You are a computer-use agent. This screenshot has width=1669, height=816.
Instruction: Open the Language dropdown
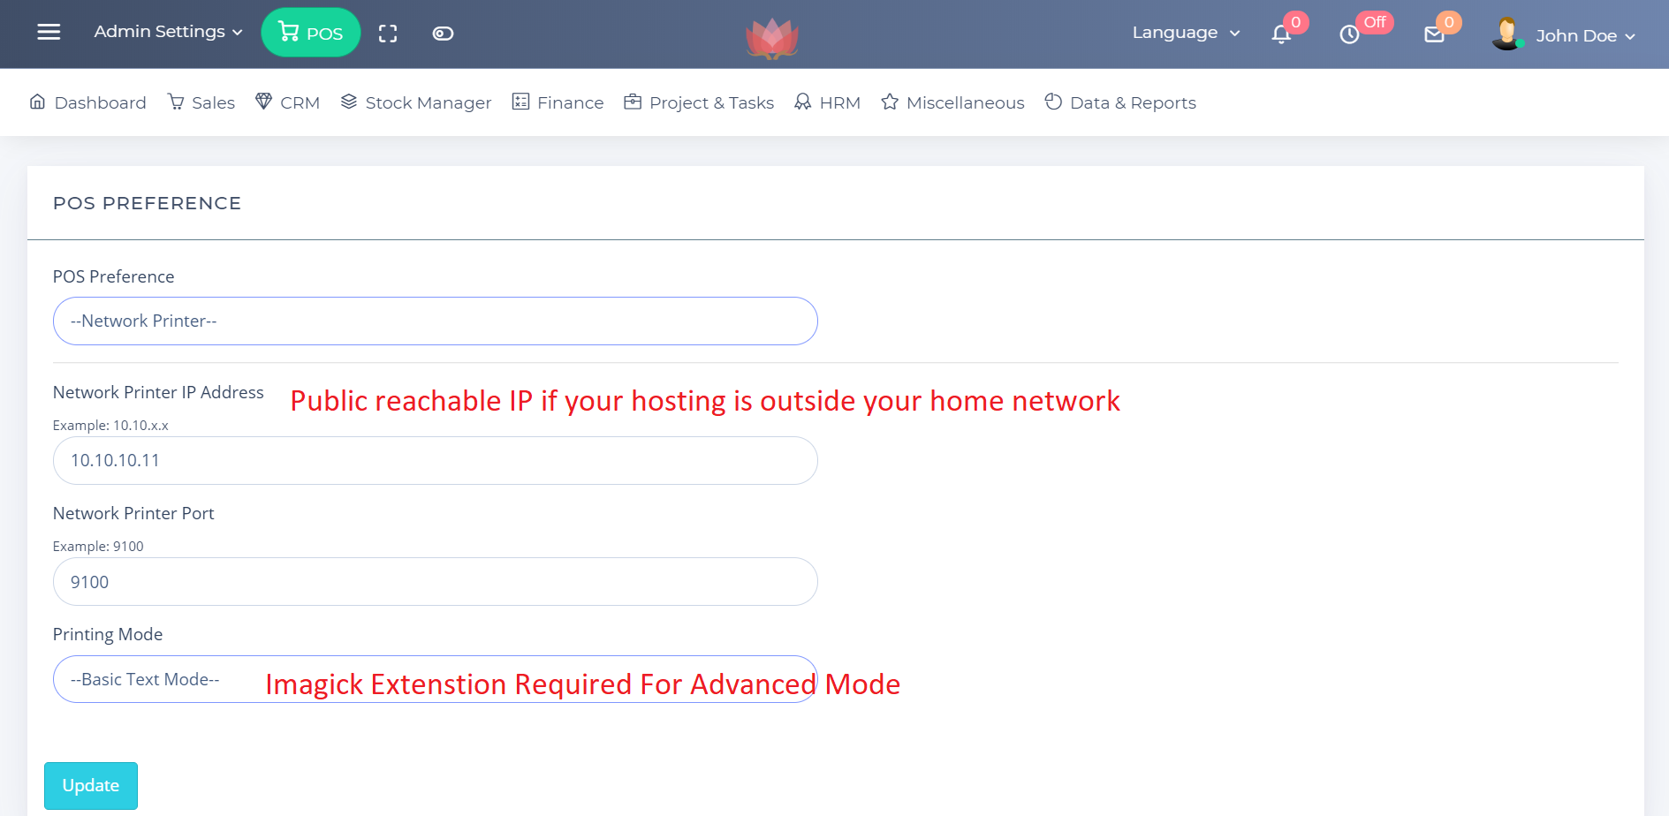1186,33
